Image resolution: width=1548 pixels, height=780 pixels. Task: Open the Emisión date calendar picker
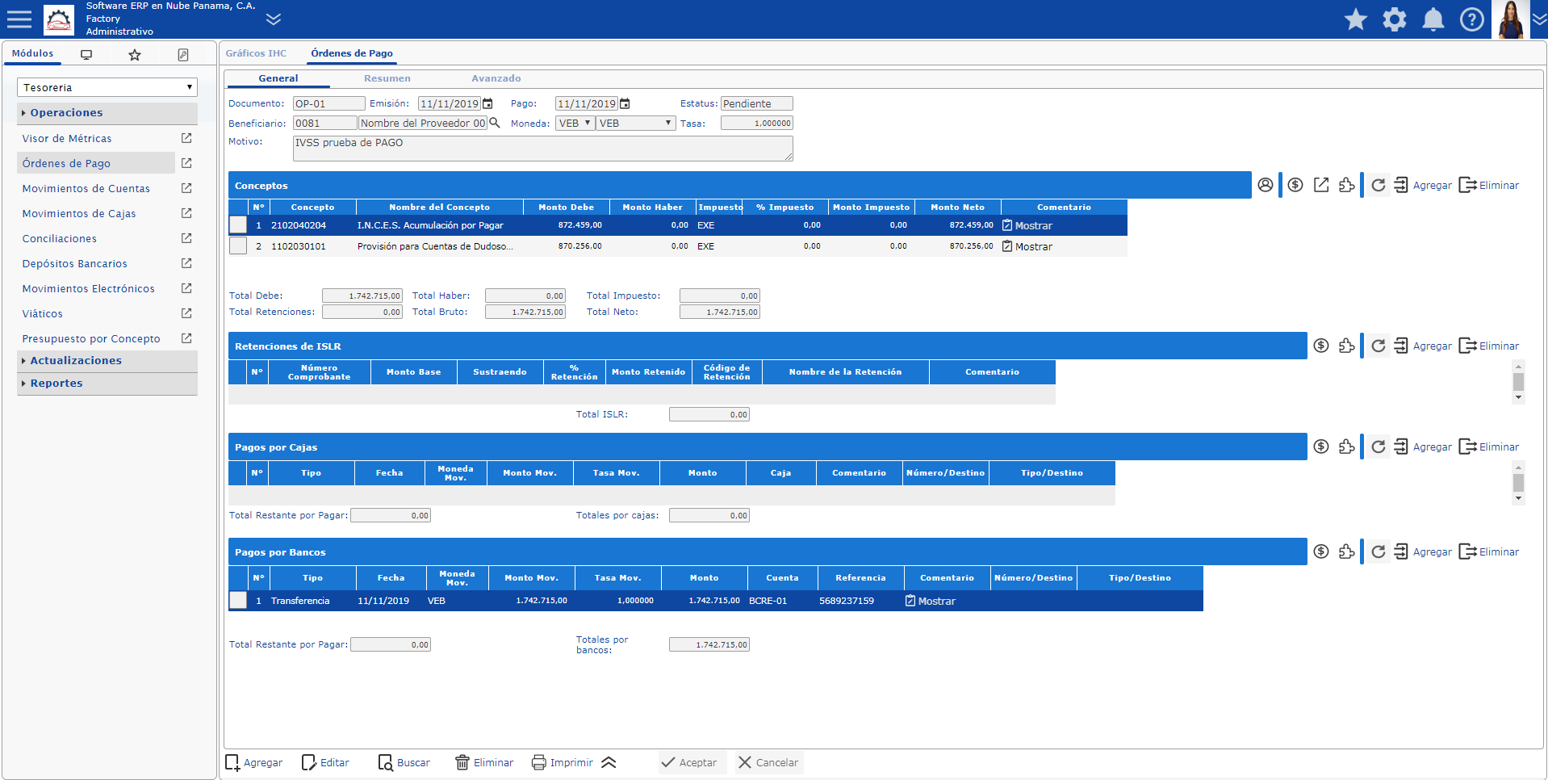[x=487, y=103]
